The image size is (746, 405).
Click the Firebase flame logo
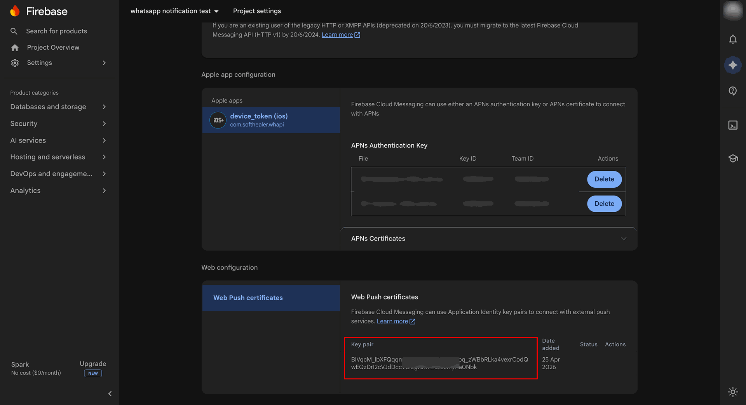[15, 11]
